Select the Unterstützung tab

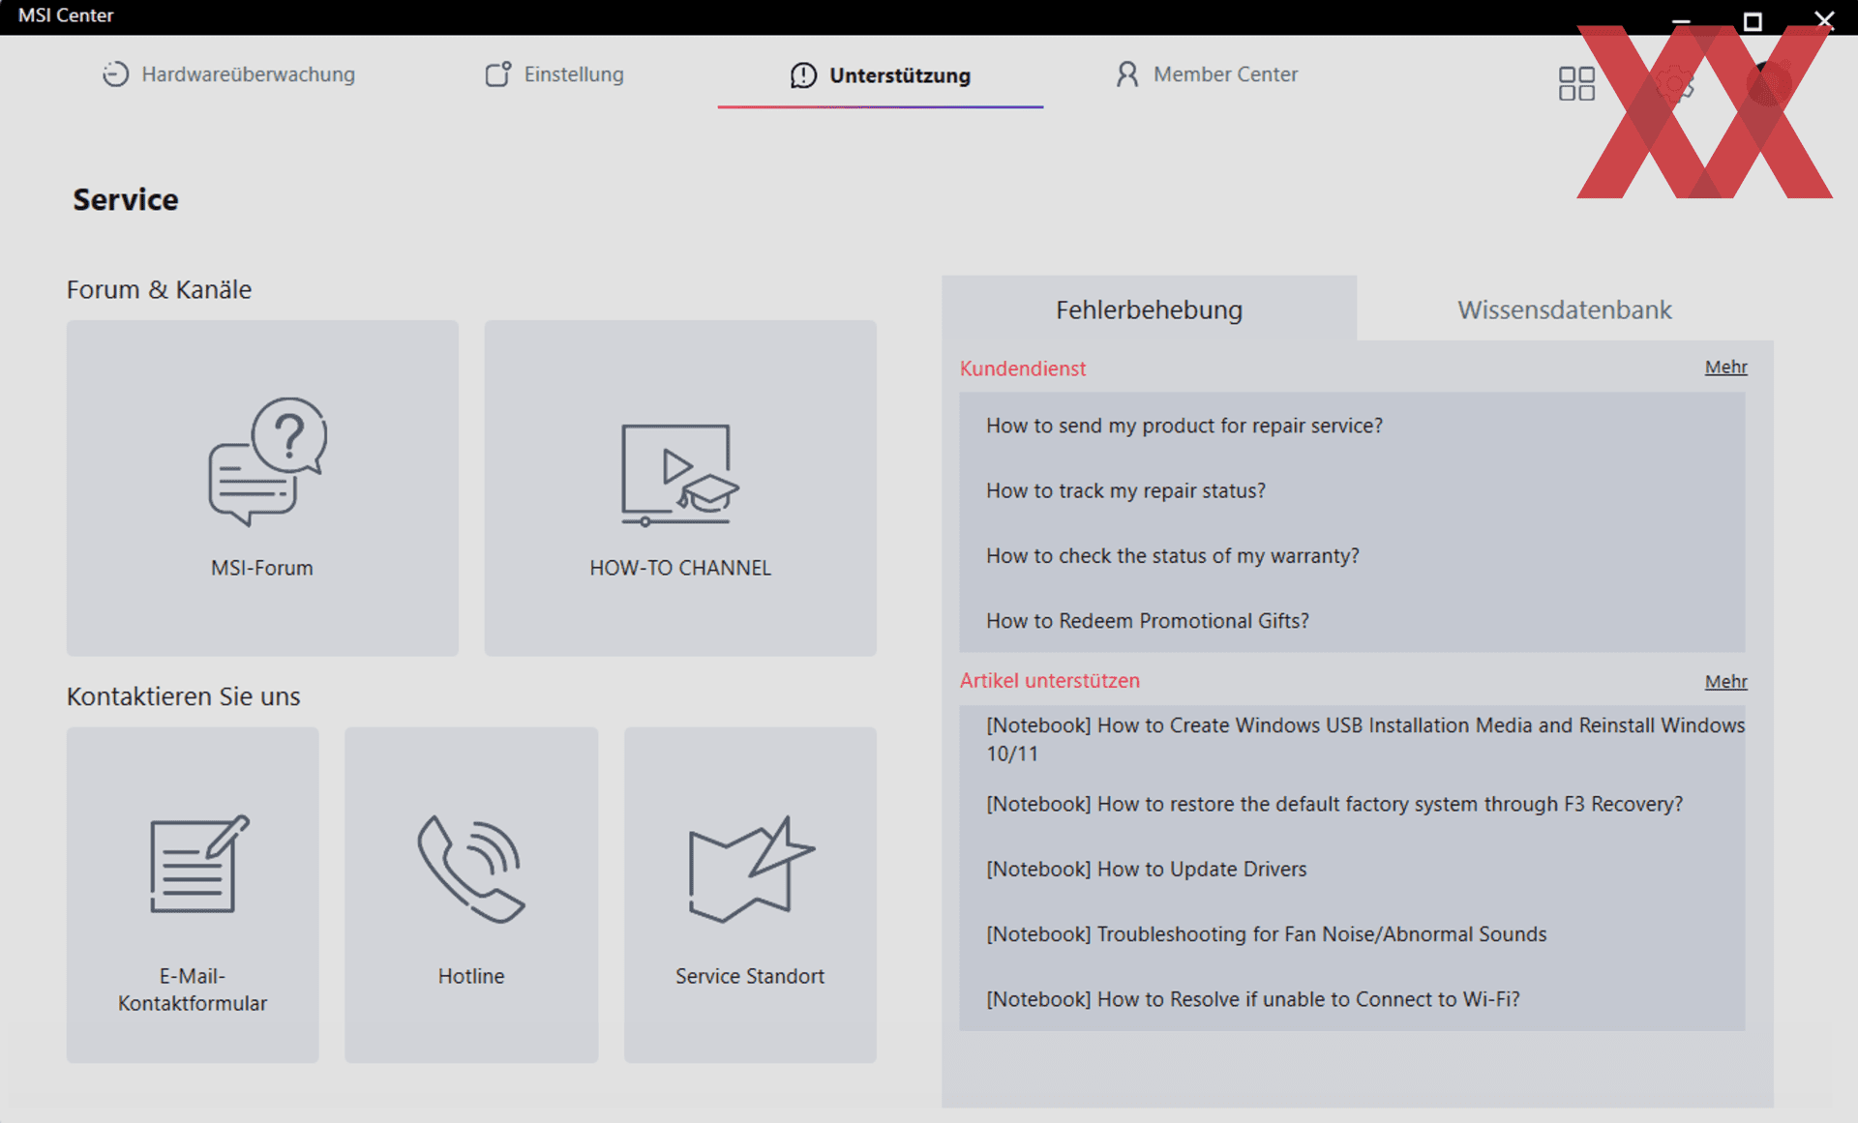[880, 75]
